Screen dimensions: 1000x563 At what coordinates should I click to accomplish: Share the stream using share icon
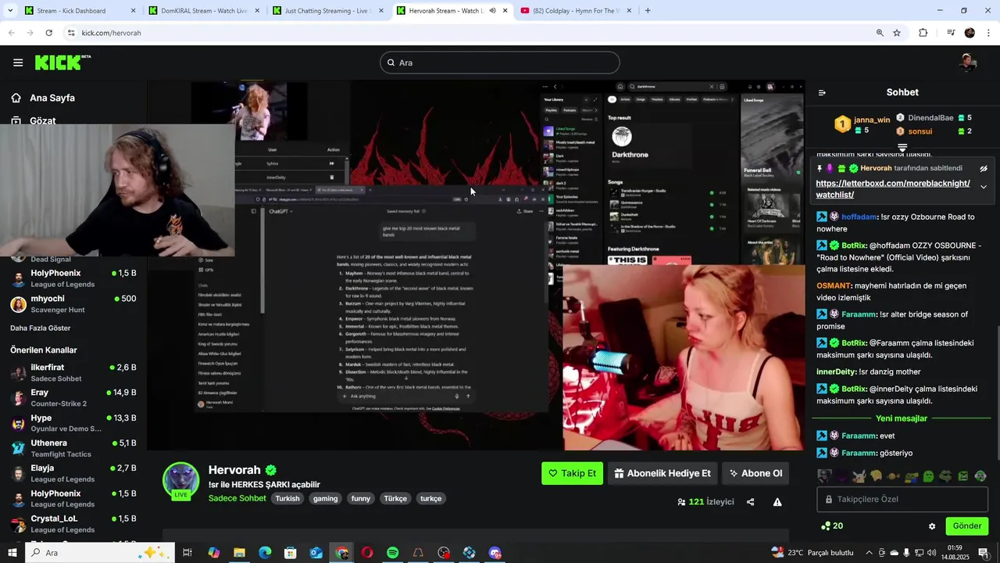click(x=751, y=502)
